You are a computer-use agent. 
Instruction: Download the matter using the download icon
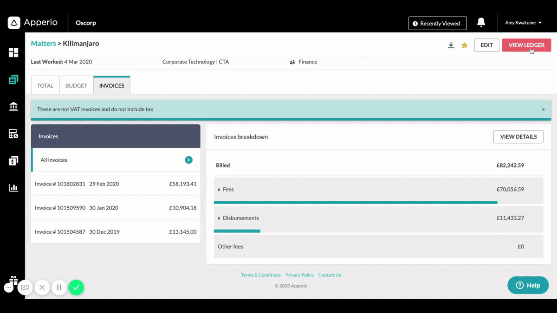[x=451, y=45]
